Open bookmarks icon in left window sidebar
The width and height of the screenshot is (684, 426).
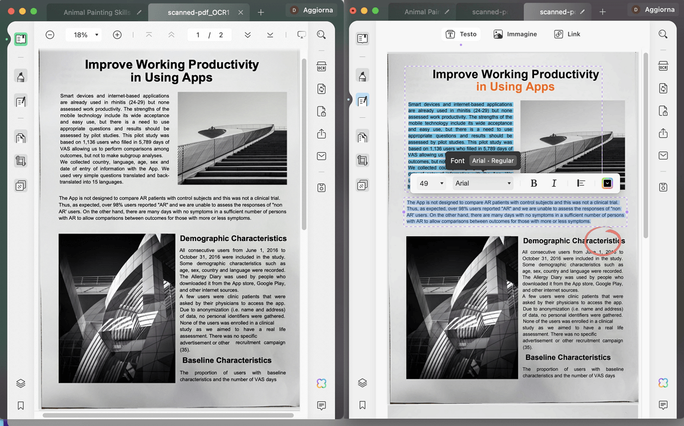(x=21, y=405)
